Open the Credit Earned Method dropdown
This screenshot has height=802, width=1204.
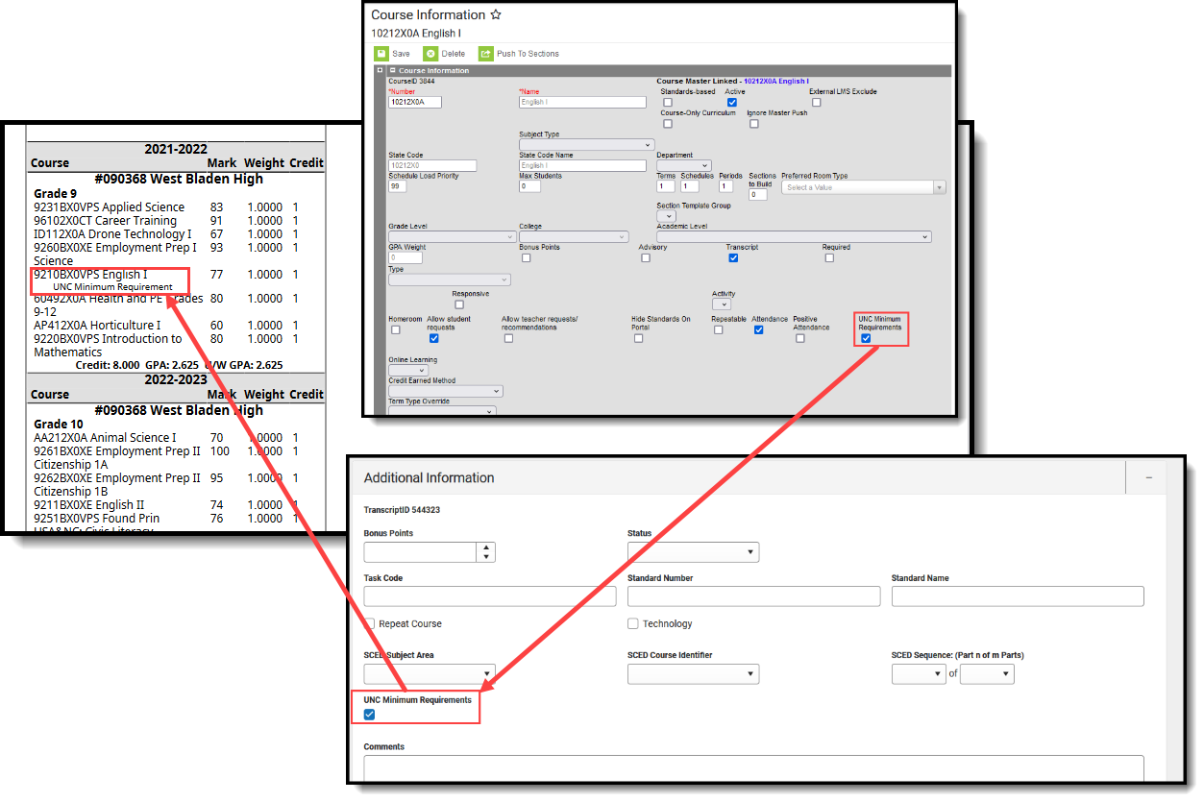[446, 392]
